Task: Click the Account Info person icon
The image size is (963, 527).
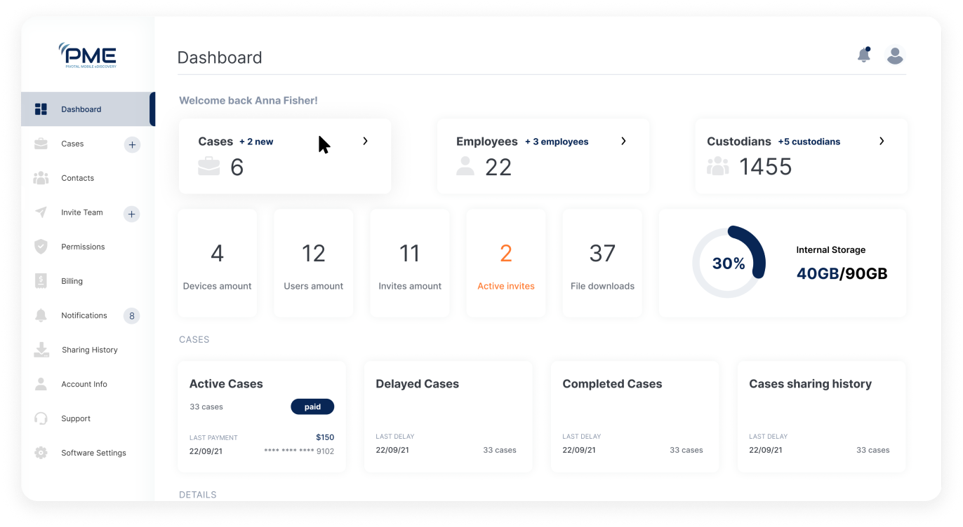Action: click(41, 384)
